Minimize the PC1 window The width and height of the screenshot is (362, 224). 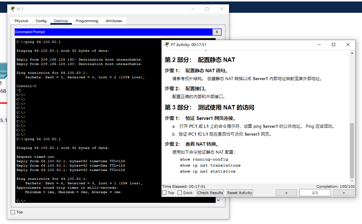pos(193,9)
